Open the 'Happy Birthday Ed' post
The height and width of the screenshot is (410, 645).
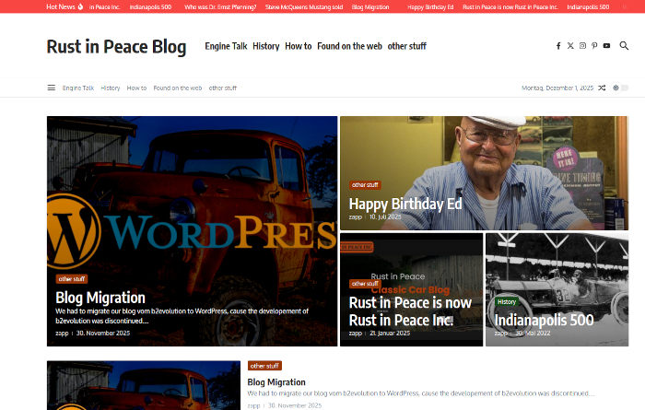[405, 204]
